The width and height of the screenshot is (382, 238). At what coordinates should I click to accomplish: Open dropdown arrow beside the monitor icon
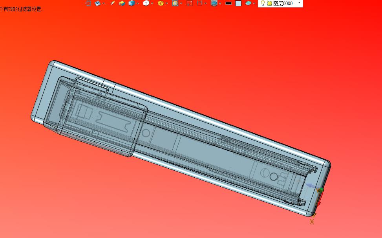[220, 4]
